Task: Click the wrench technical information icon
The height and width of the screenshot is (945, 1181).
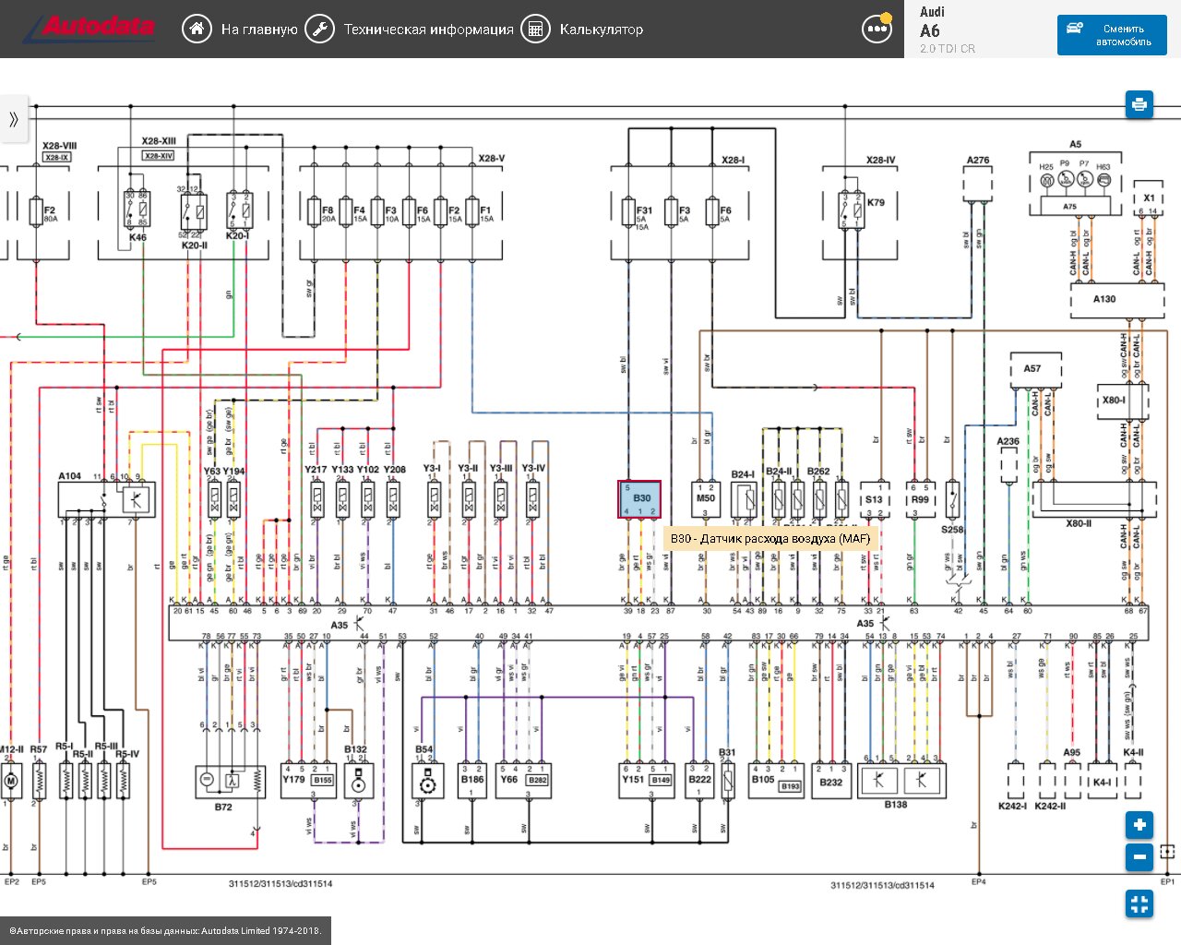Action: [319, 29]
